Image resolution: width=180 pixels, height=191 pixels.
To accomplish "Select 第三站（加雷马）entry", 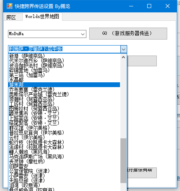I will [64, 75].
